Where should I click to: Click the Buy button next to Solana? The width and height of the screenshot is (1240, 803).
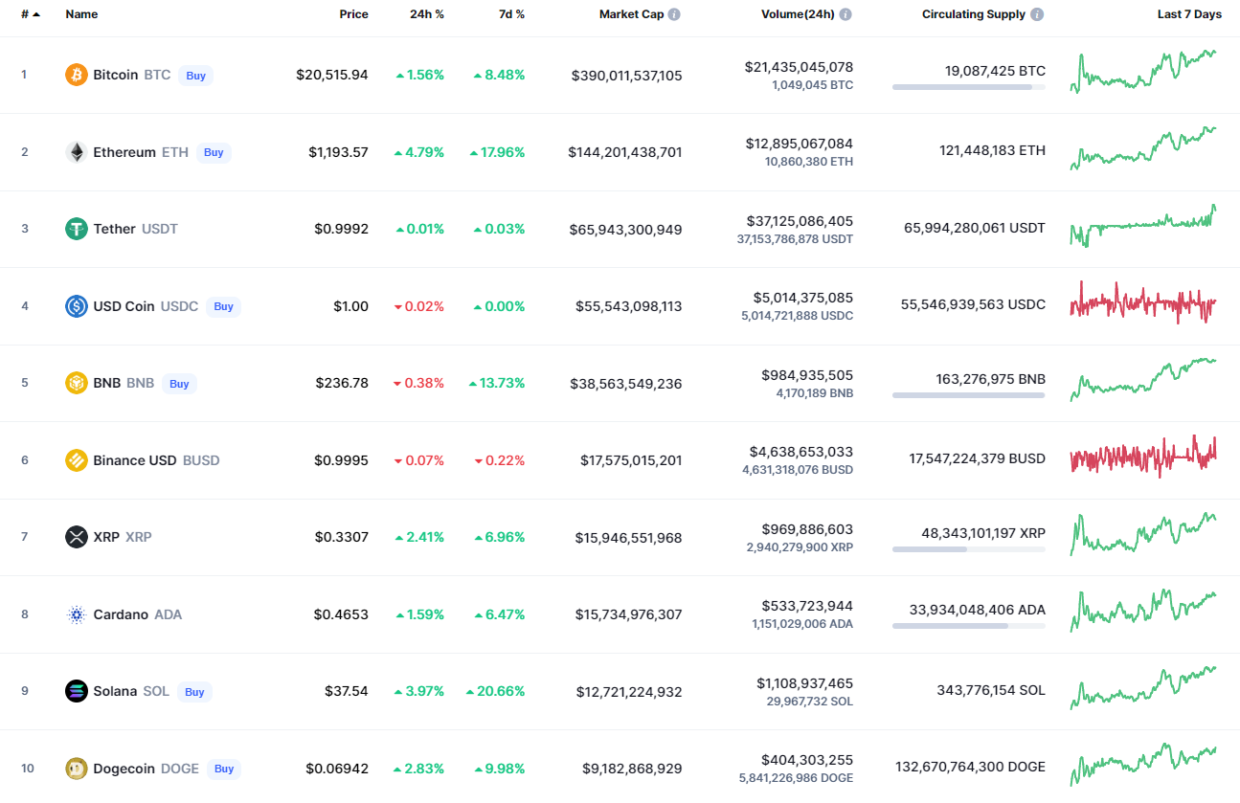(x=194, y=692)
